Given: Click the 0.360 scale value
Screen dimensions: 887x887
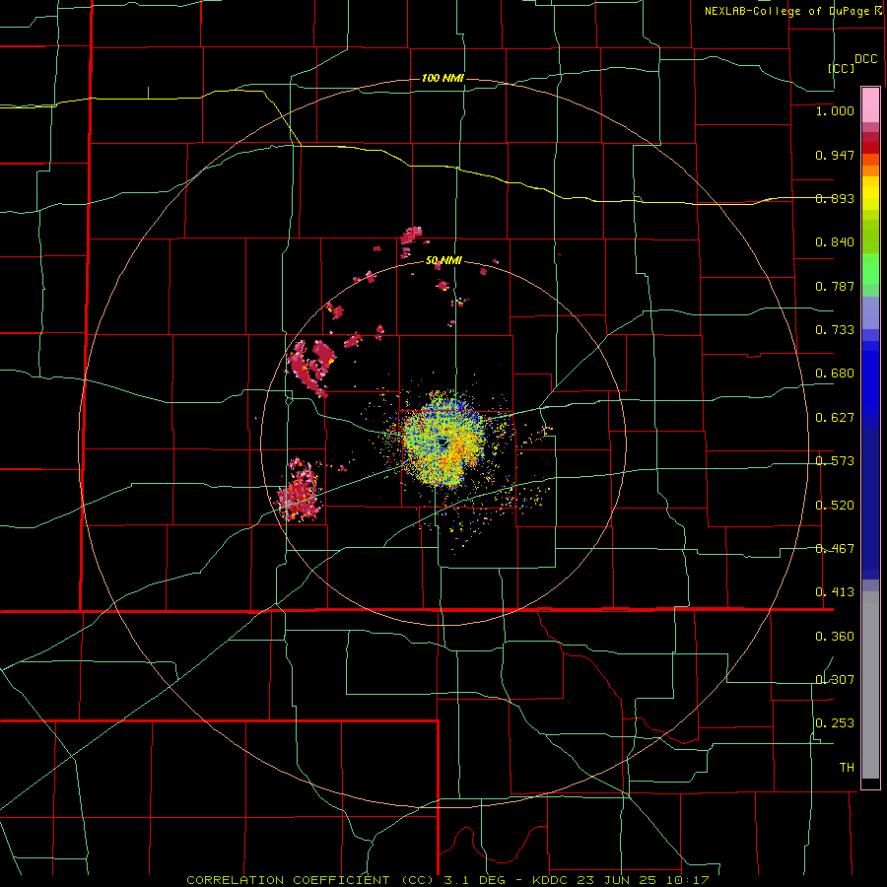Looking at the screenshot, I should [x=835, y=637].
